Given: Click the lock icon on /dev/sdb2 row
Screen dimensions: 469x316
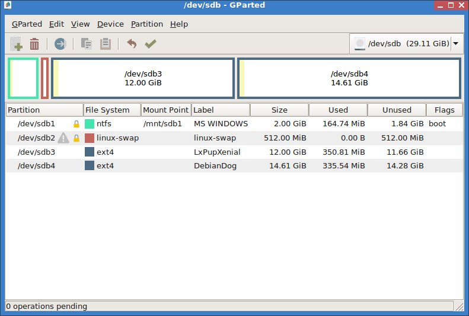Looking at the screenshot, I should point(76,138).
